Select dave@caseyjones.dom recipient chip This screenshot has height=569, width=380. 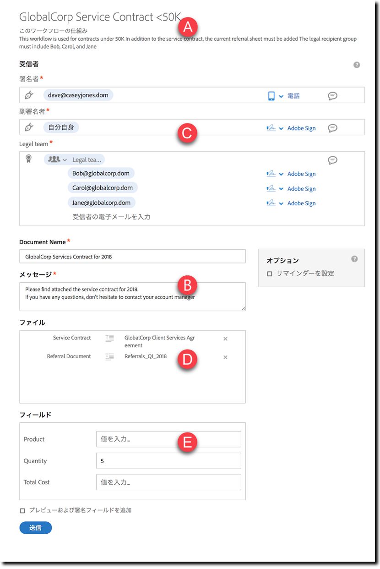click(78, 95)
